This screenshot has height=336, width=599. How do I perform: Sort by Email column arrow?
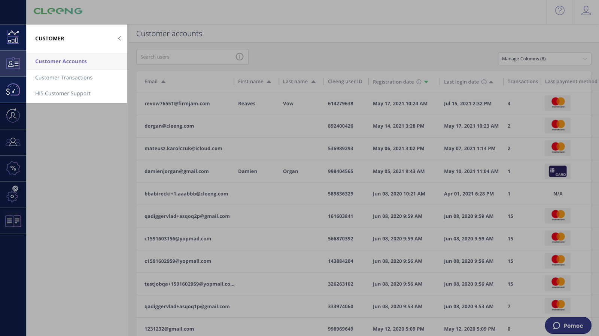pyautogui.click(x=163, y=82)
